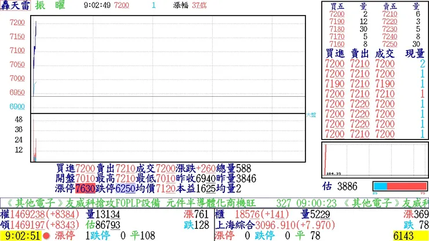Click the main intraday price chart area
The width and height of the screenshot is (429, 241).
coord(168,64)
